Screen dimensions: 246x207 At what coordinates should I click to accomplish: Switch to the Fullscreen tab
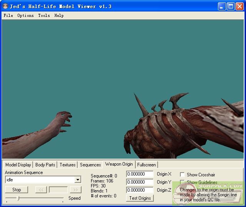tap(146, 165)
